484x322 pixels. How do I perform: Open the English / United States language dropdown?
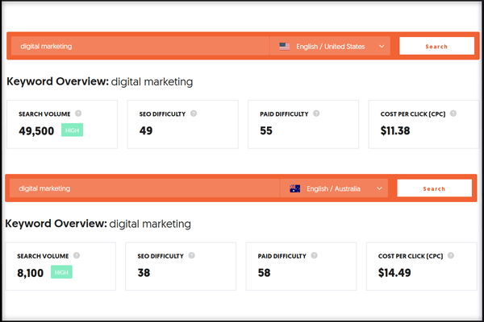330,46
